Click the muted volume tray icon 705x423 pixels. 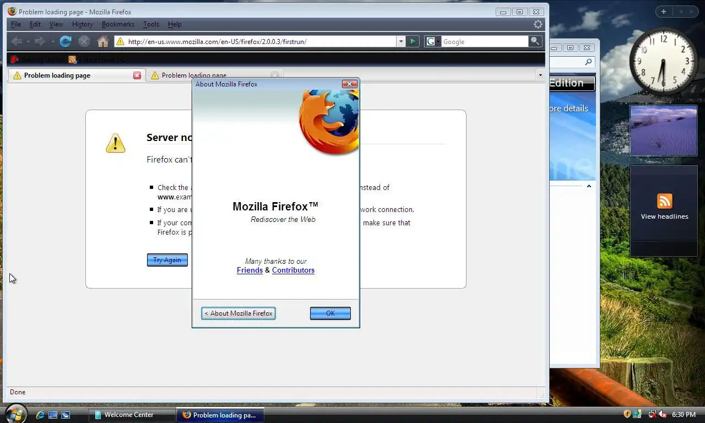point(663,414)
